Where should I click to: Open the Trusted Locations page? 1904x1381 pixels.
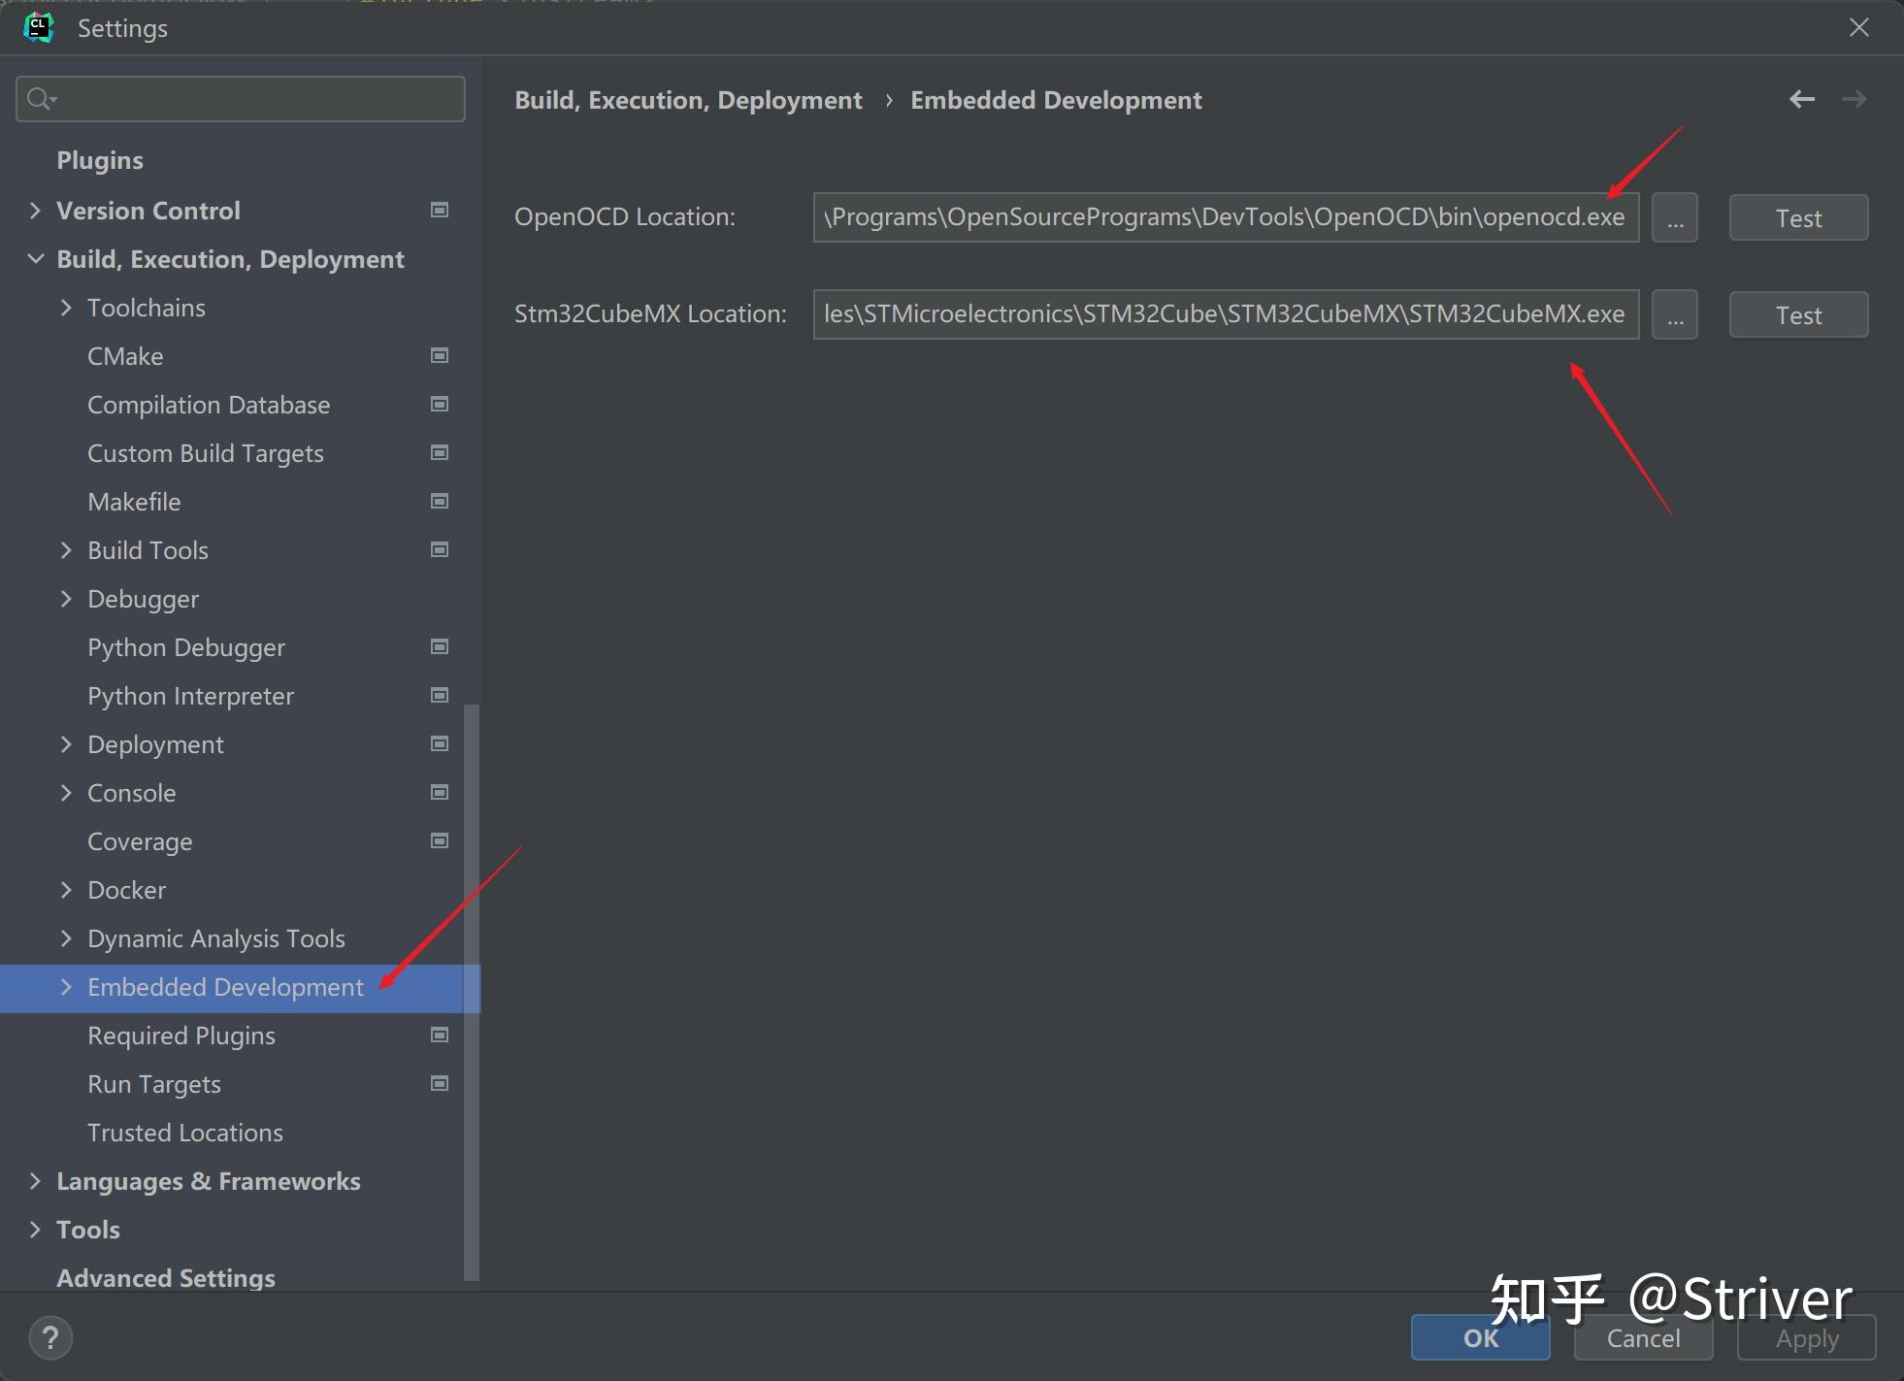pyautogui.click(x=185, y=1133)
